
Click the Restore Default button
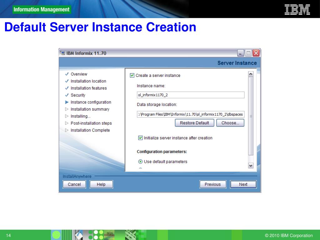click(194, 123)
